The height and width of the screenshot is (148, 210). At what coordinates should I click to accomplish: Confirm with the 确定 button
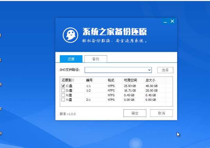(135, 113)
